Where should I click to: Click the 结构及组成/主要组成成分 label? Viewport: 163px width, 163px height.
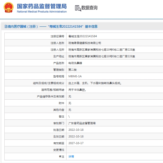[x=48, y=83]
